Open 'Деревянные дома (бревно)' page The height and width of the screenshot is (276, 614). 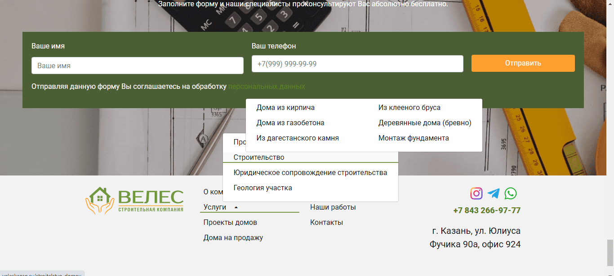click(424, 123)
